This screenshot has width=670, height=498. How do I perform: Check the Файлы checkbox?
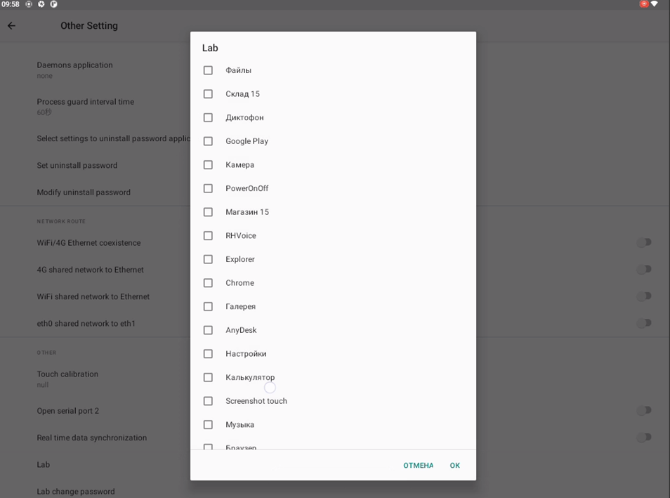[208, 70]
